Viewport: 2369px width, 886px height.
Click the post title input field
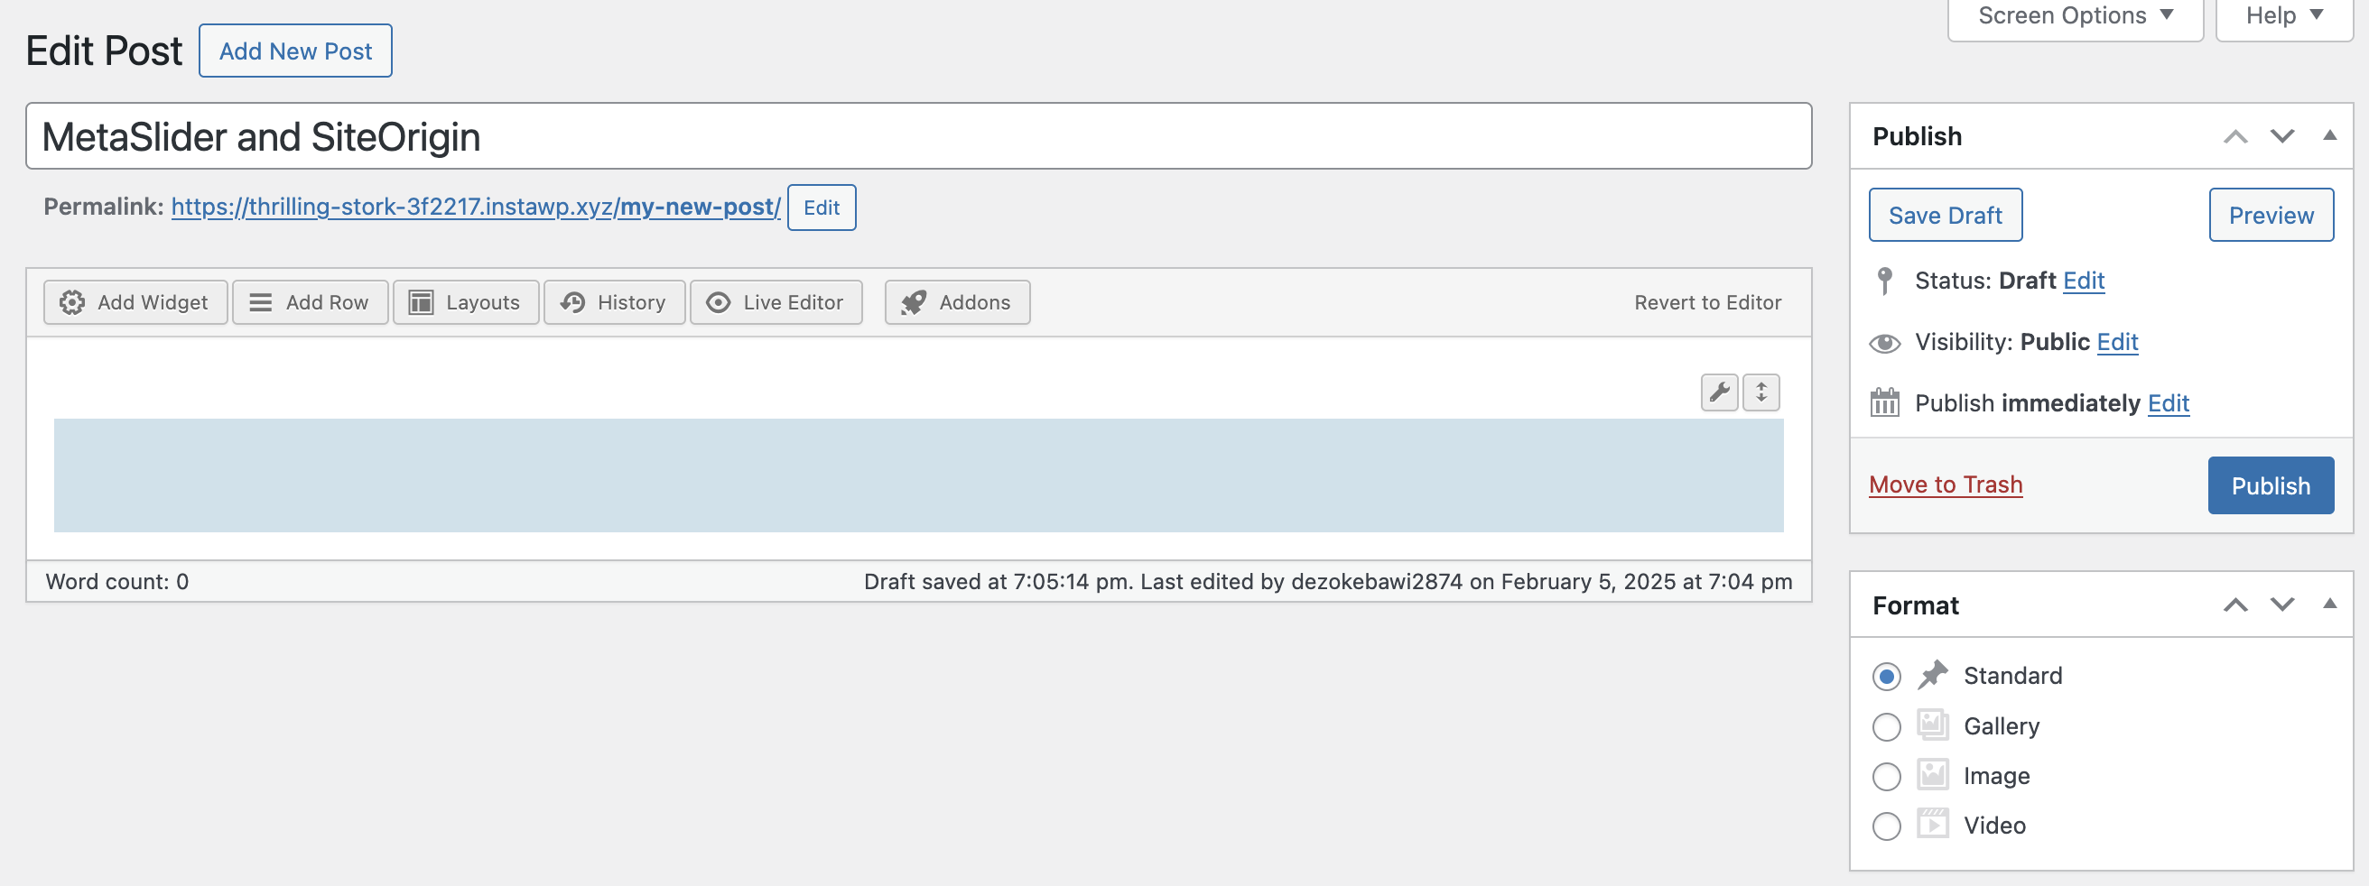pyautogui.click(x=918, y=136)
